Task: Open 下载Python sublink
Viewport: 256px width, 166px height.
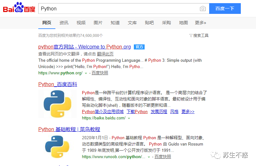Action: [137, 112]
